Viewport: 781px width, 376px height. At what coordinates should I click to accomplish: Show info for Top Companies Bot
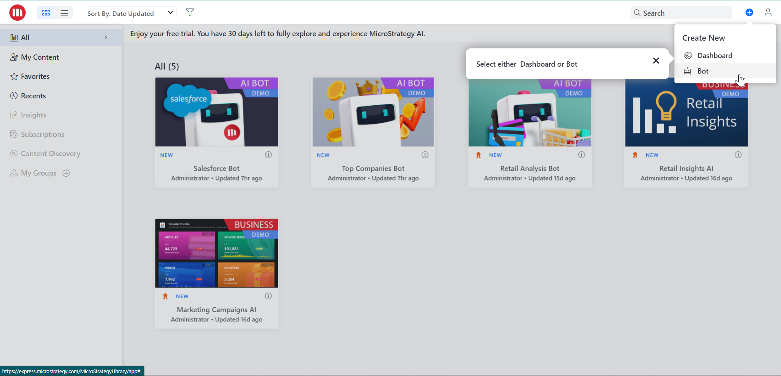point(425,155)
